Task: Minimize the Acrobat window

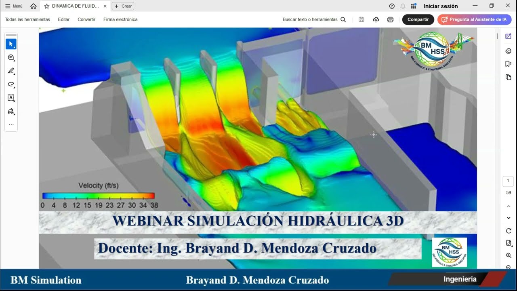Action: 475,6
